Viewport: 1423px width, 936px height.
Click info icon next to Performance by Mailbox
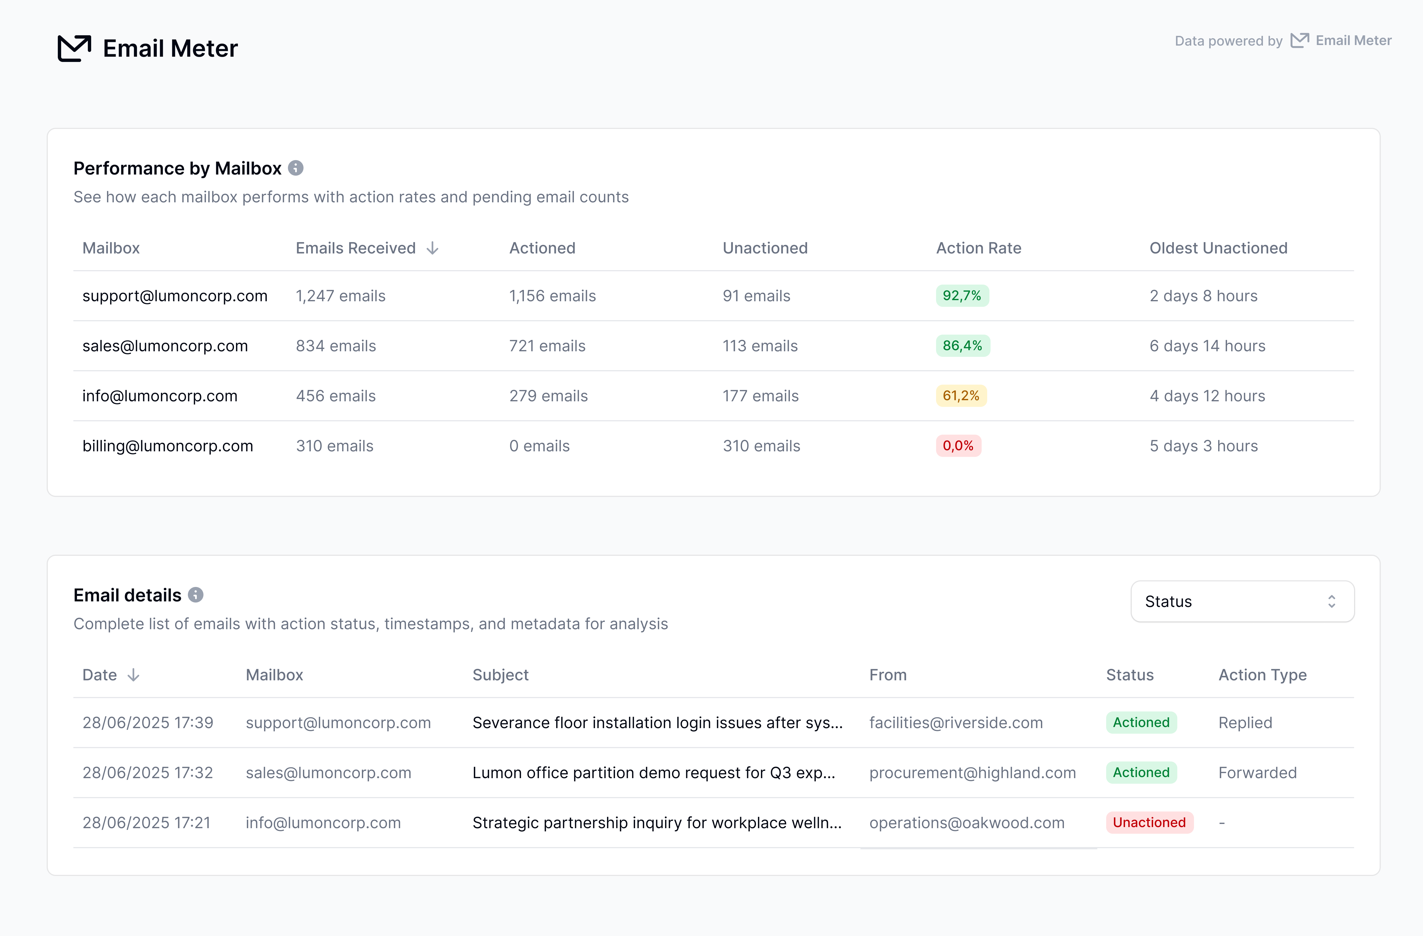pos(295,168)
